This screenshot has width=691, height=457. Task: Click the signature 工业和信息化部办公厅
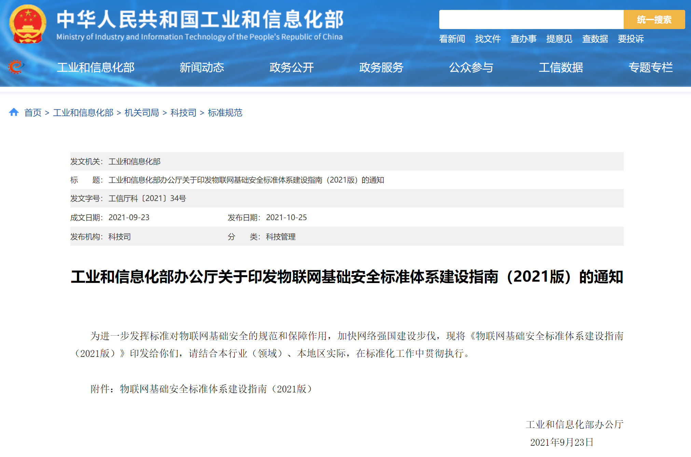point(575,424)
